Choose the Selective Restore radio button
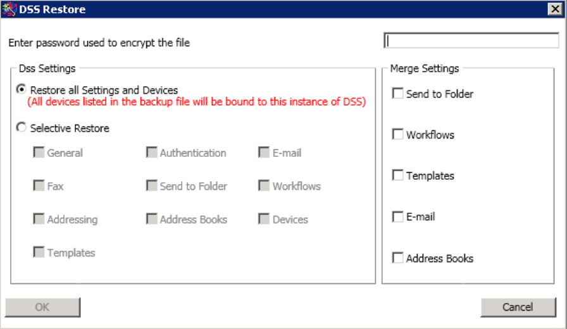This screenshot has height=329, width=567. [22, 128]
